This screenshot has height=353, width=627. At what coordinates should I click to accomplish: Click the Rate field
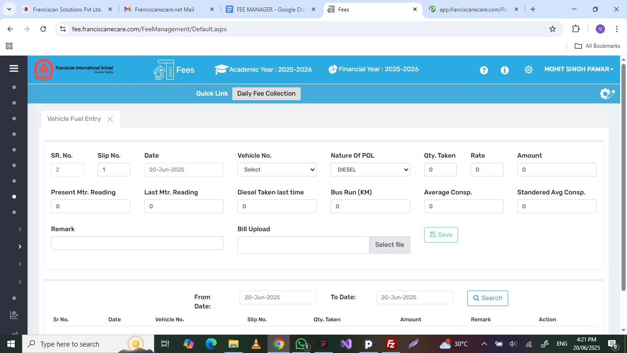click(487, 170)
